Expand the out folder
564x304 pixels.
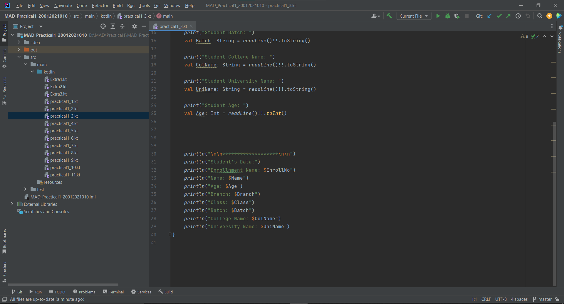pos(19,50)
